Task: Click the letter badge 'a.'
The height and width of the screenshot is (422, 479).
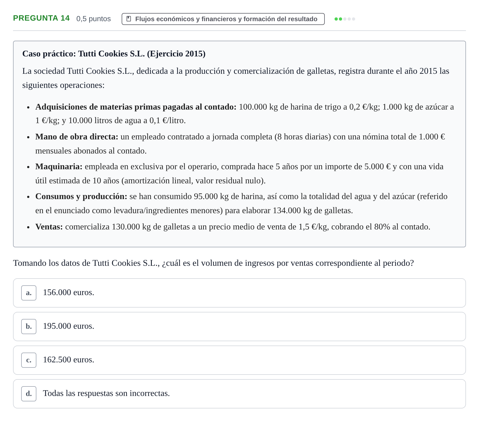Action: (x=29, y=293)
